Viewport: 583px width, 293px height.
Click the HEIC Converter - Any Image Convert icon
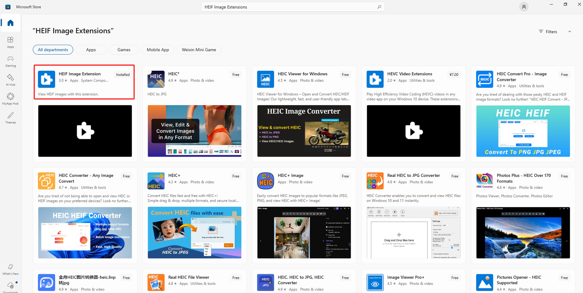pyautogui.click(x=47, y=181)
